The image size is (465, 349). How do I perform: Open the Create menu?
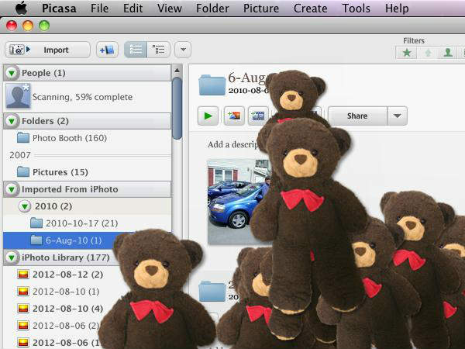tap(311, 9)
